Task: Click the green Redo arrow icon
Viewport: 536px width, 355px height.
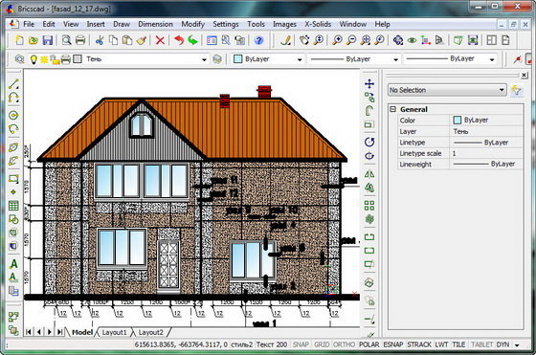Action: (x=193, y=40)
